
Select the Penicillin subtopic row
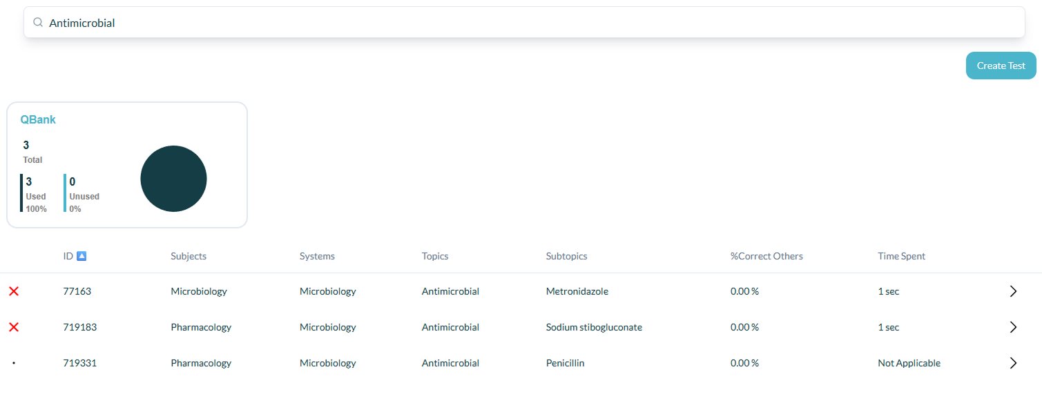click(x=521, y=363)
